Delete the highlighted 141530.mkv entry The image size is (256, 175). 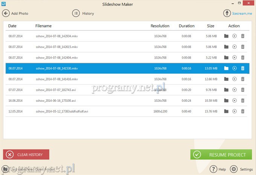coord(243,68)
